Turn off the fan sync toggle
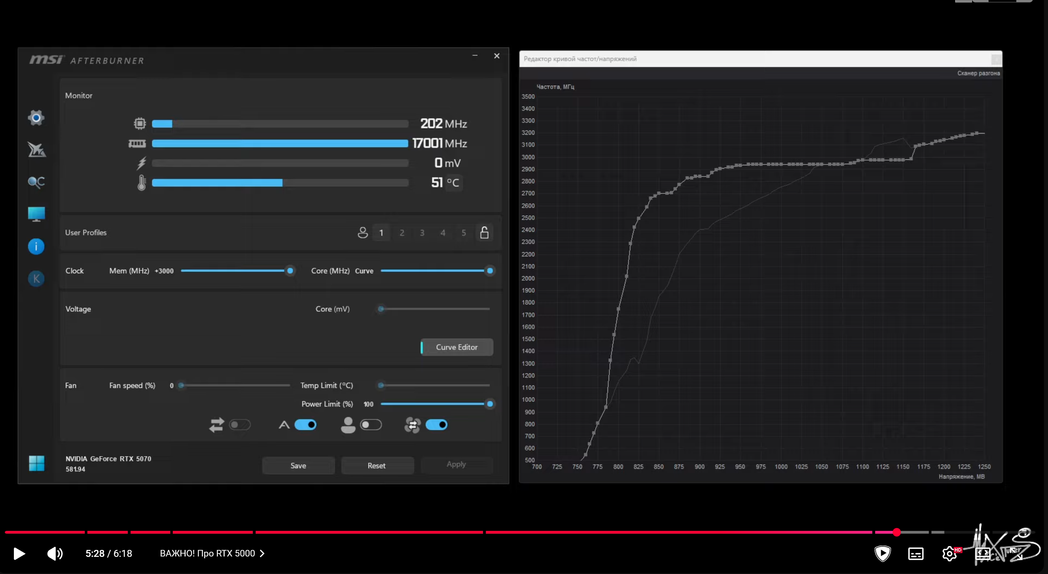This screenshot has width=1048, height=574. (436, 425)
